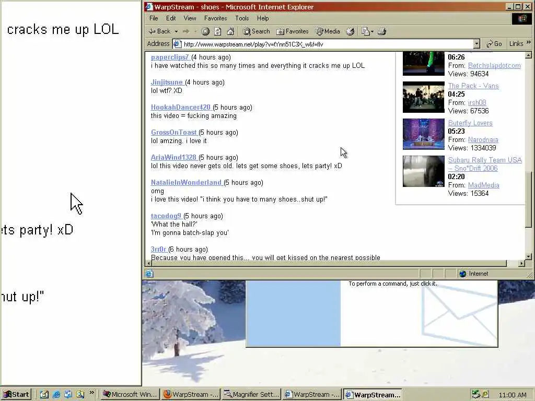535x401 pixels.
Task: Click the Internet zone status bar indicator
Action: click(473, 274)
